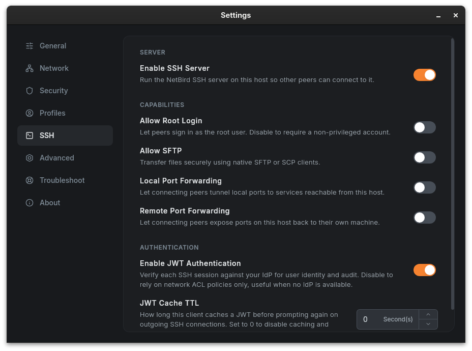Click the 'Allow Root Login' heading text
Image resolution: width=472 pixels, height=351 pixels.
tap(171, 121)
